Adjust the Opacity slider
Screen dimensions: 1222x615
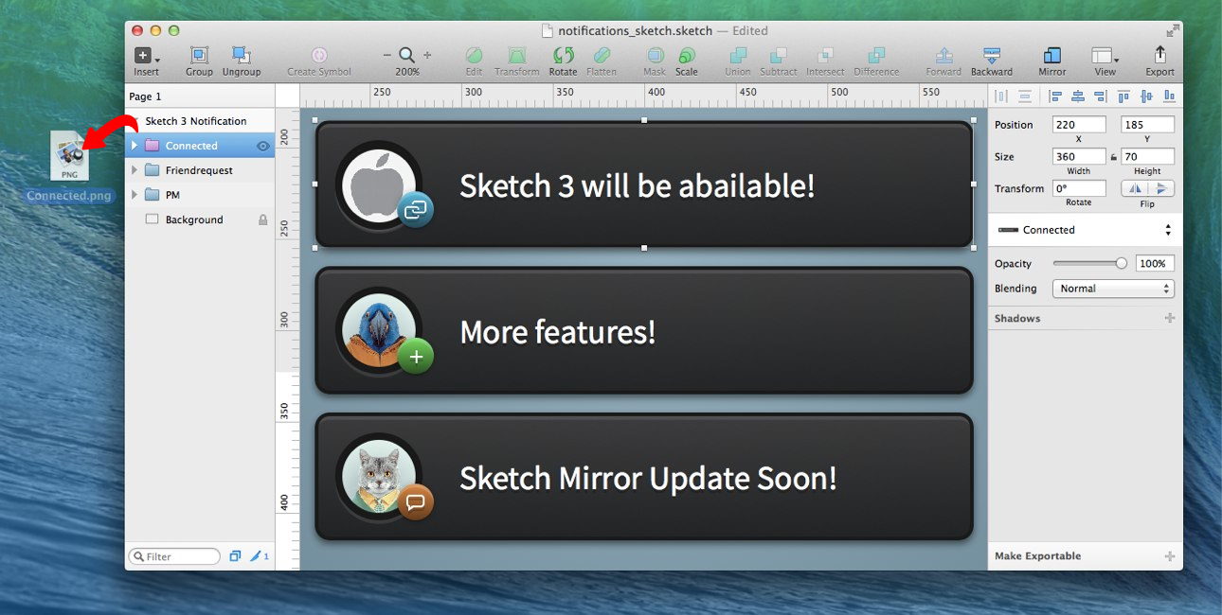pyautogui.click(x=1089, y=264)
